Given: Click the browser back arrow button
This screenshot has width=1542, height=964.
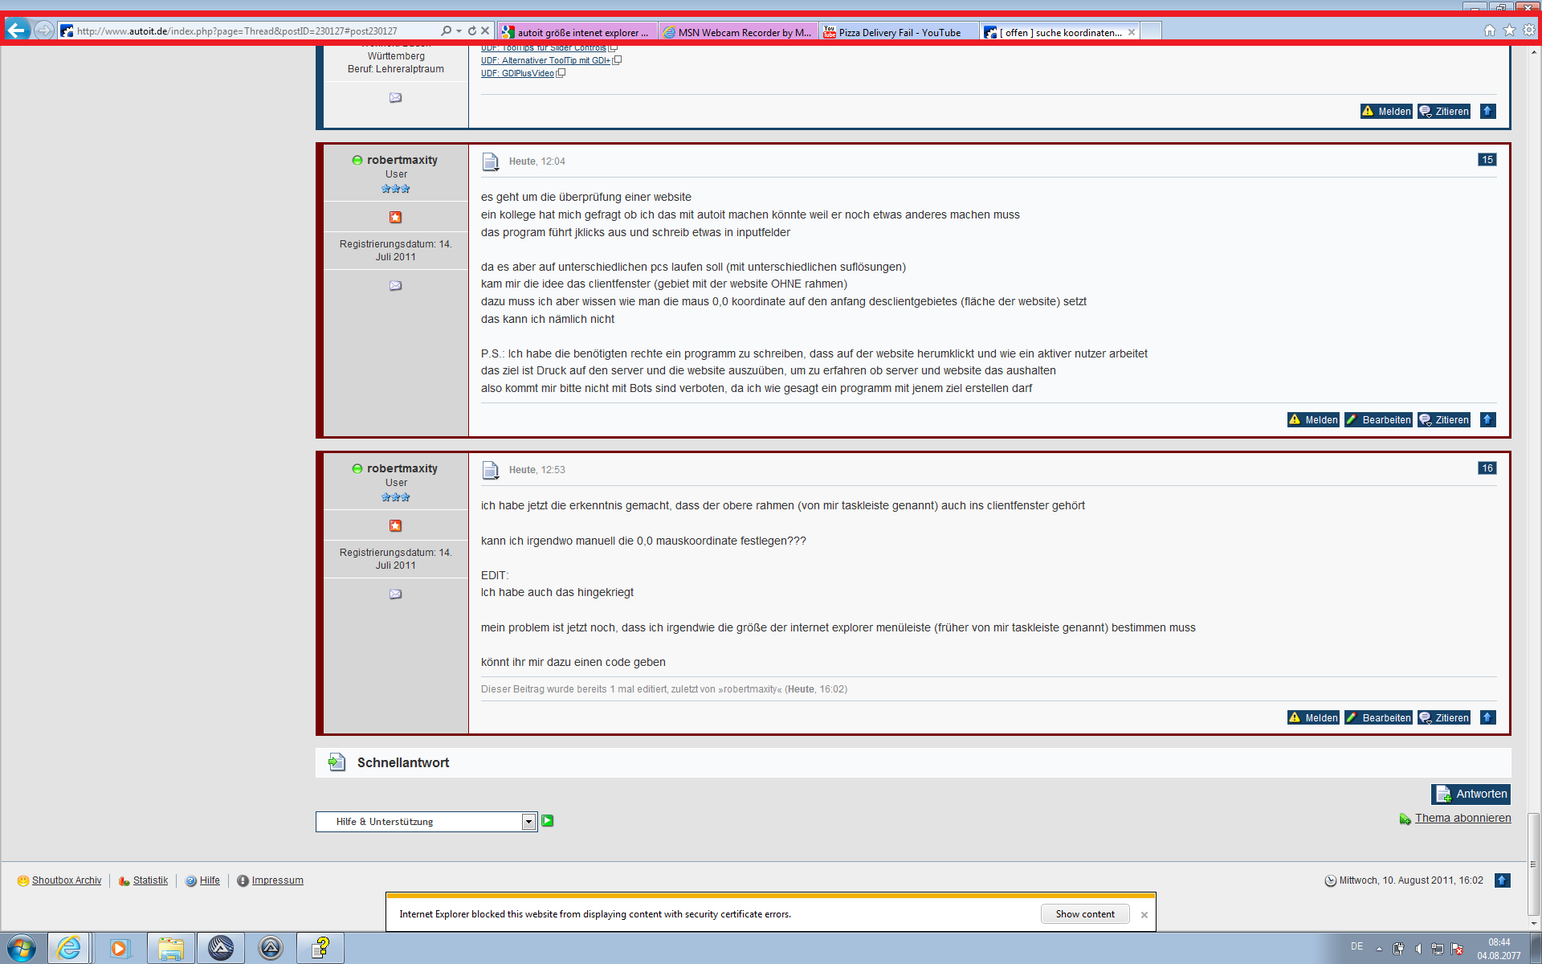Looking at the screenshot, I should [x=18, y=31].
